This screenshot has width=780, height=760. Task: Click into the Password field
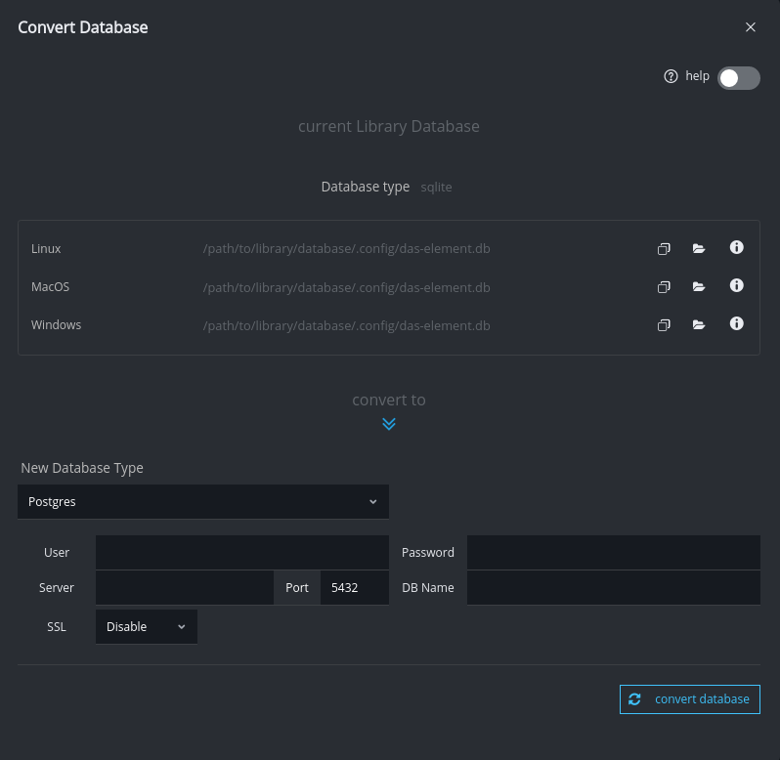613,552
